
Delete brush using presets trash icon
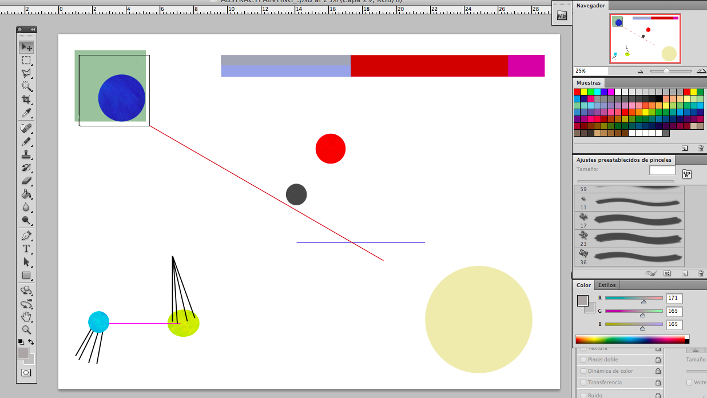pyautogui.click(x=701, y=273)
